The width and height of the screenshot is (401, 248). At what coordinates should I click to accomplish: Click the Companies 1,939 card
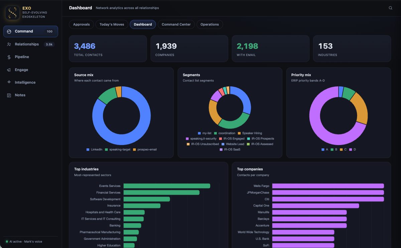(189, 49)
